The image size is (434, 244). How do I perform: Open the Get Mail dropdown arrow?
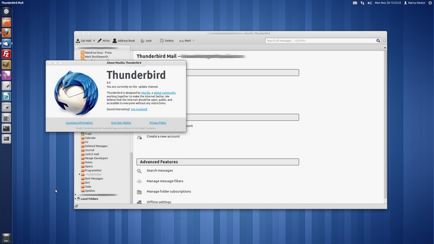click(x=94, y=41)
